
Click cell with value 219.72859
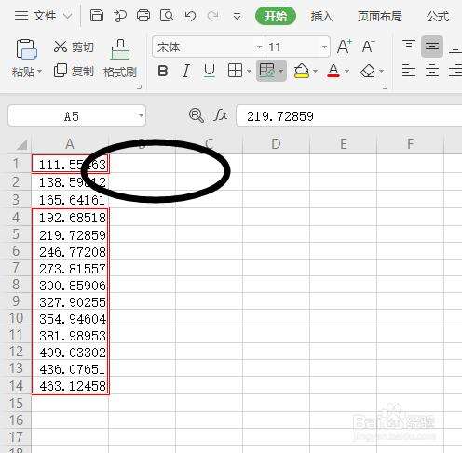pos(70,234)
